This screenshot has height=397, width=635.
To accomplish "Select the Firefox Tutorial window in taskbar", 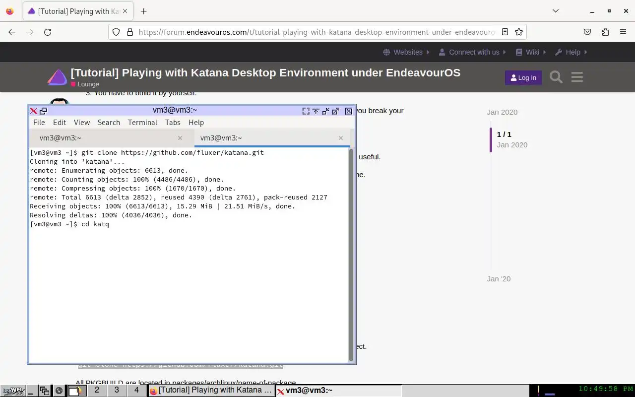I will coord(211,391).
